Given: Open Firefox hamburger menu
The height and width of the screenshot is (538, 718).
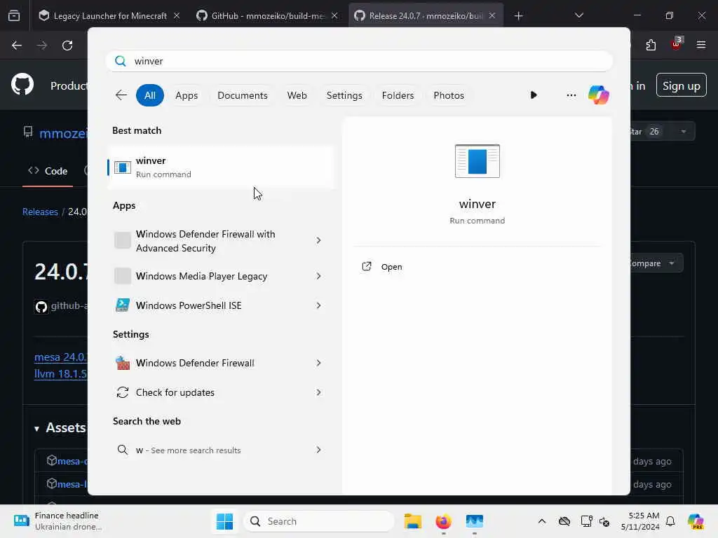Looking at the screenshot, I should [x=701, y=45].
